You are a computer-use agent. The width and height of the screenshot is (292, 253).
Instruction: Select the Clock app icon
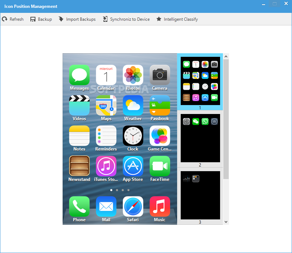[x=133, y=136]
